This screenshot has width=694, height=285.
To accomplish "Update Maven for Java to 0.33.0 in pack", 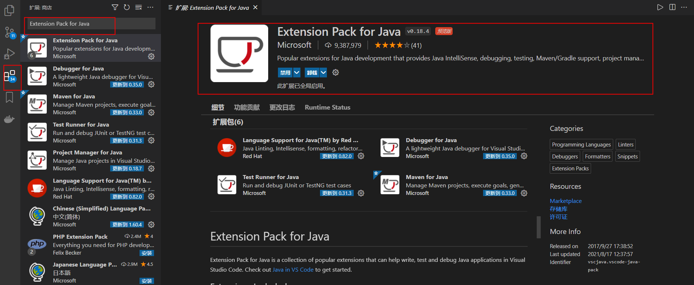I will [x=500, y=193].
